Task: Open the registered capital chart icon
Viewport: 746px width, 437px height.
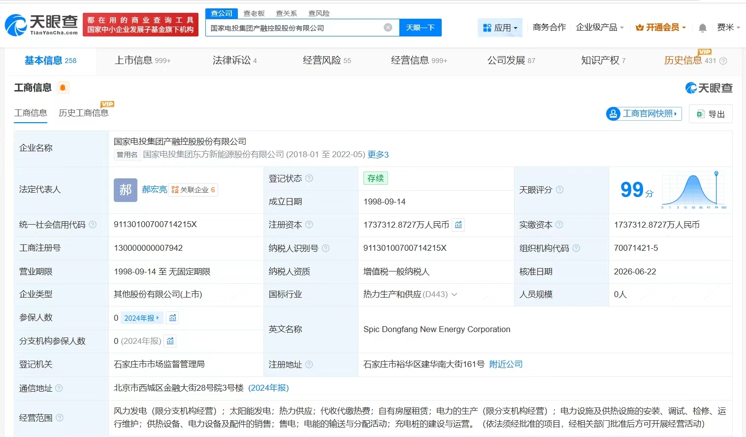Action: (x=458, y=225)
